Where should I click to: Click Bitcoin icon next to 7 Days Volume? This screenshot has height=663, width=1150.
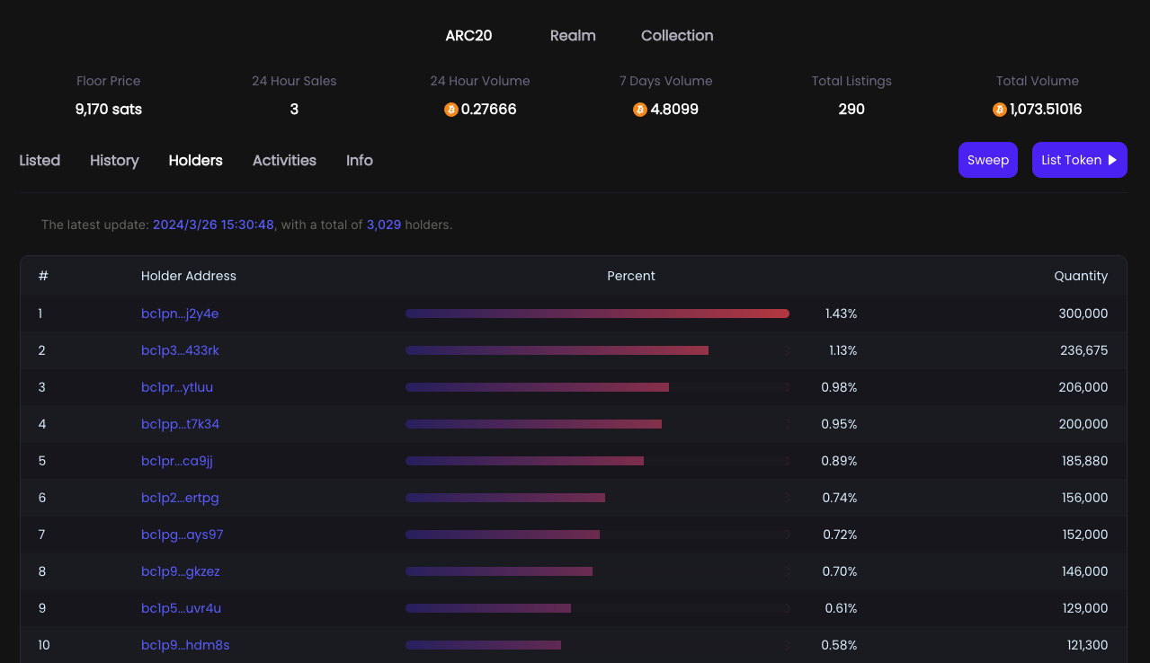(639, 110)
